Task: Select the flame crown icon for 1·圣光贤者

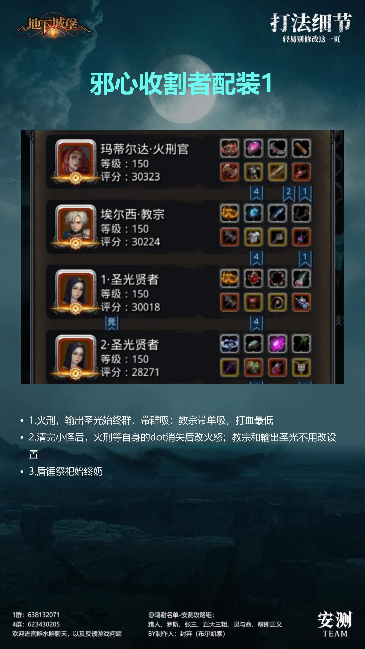Action: click(x=229, y=279)
